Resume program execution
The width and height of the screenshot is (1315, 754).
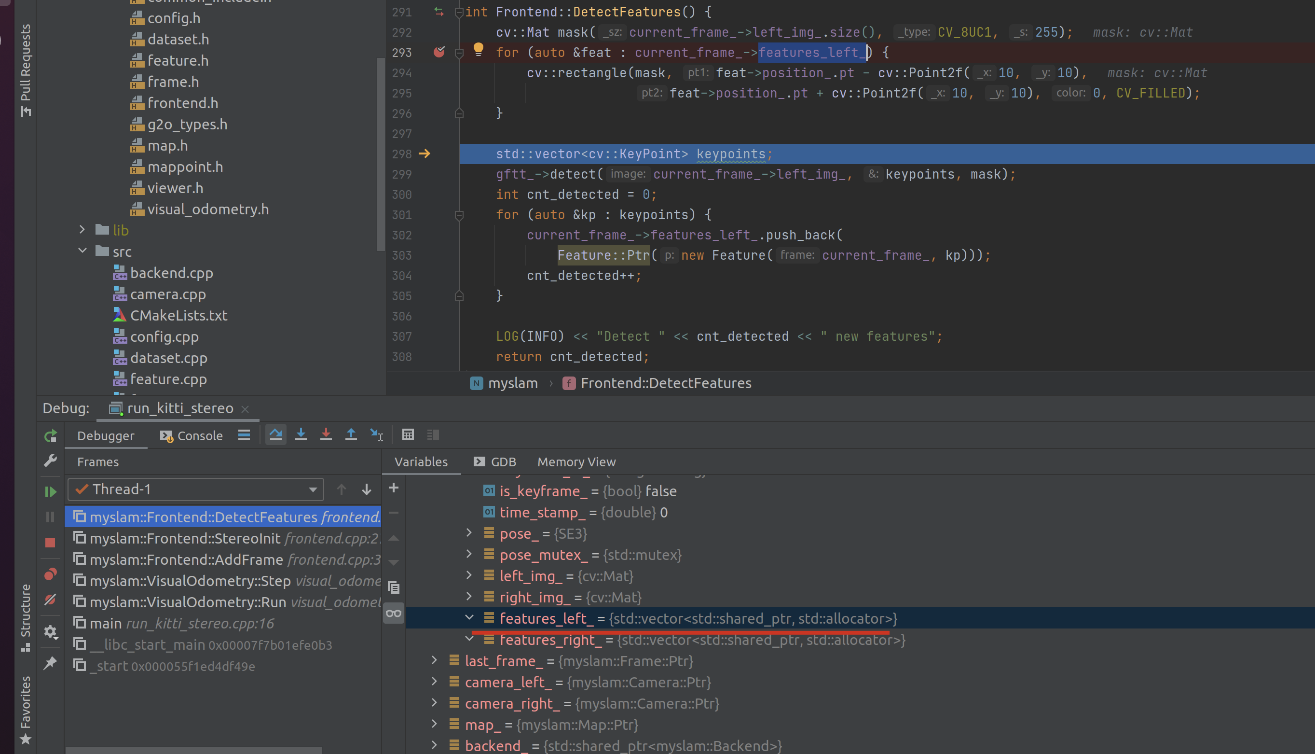click(50, 491)
